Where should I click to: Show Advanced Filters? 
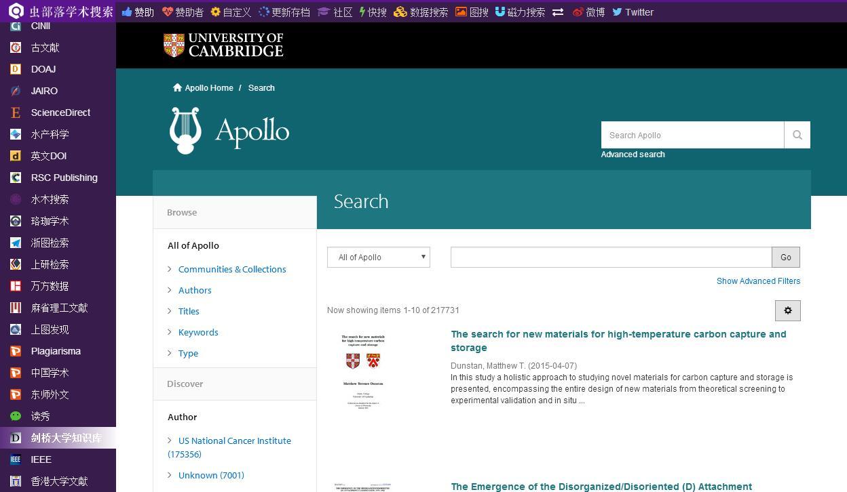(758, 281)
